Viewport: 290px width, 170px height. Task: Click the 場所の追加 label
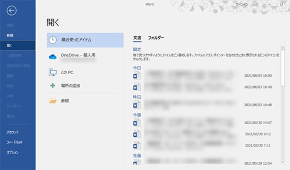(70, 85)
